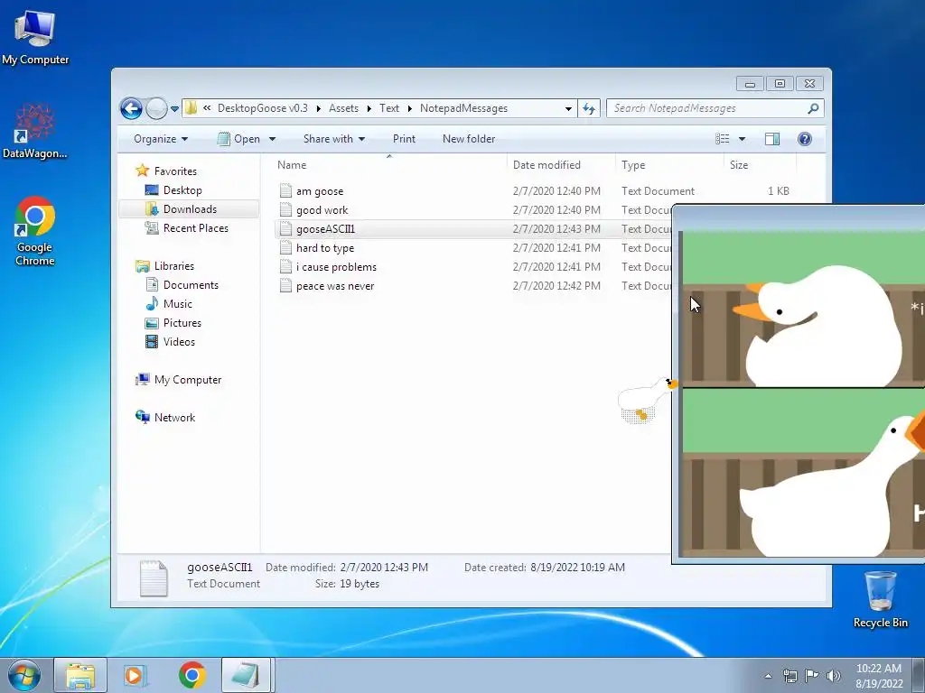Click New folder button
Image resolution: width=925 pixels, height=693 pixels.
(x=469, y=139)
